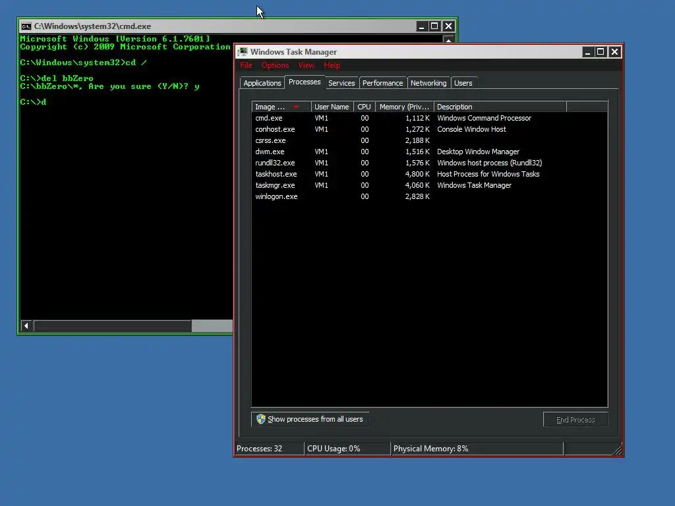Switch to the Users tab

coord(463,83)
